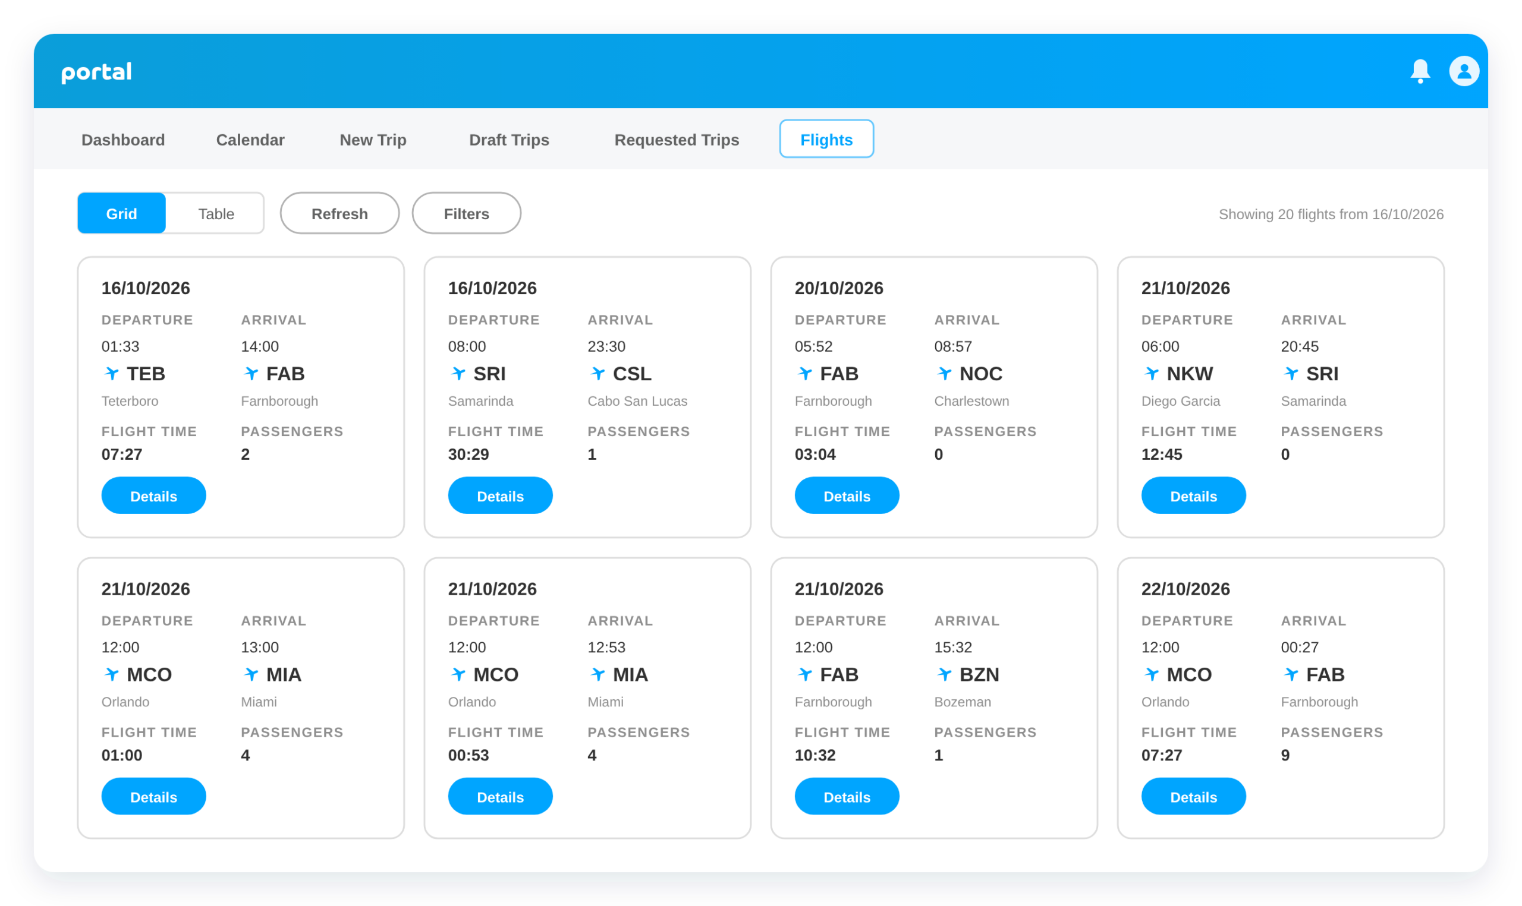Click the 20/10/2026 flight date heading
Screen dimensions: 1522x906
(838, 288)
